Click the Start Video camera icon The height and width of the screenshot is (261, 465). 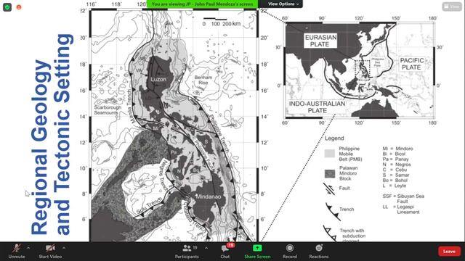coord(50,248)
